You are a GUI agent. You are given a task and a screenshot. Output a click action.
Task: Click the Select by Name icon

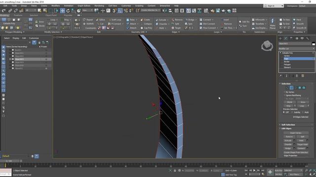point(45,11)
